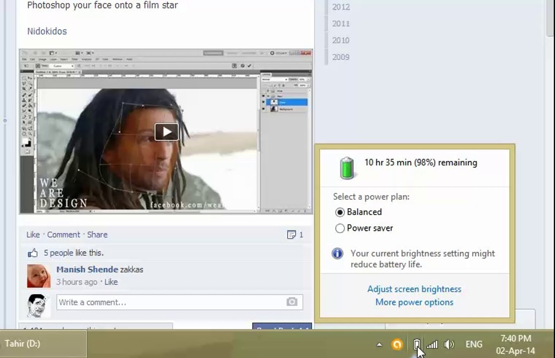Click your meme face avatar
This screenshot has height=358, width=555.
point(39,306)
